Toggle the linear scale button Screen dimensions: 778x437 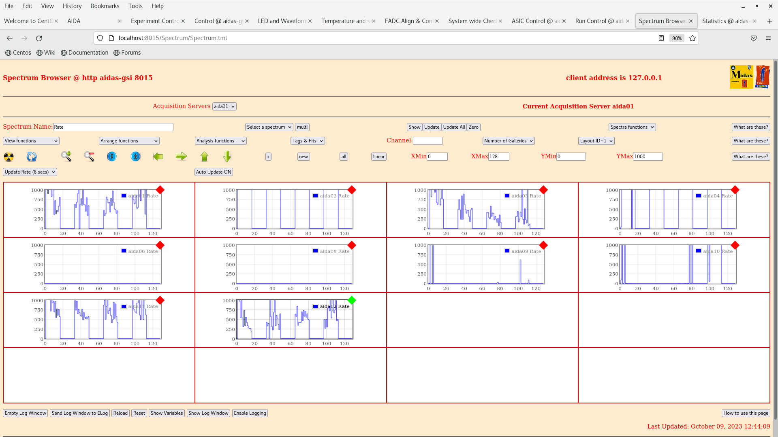point(378,157)
